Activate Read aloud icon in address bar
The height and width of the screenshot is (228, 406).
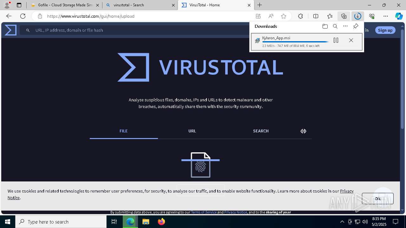pyautogui.click(x=271, y=16)
